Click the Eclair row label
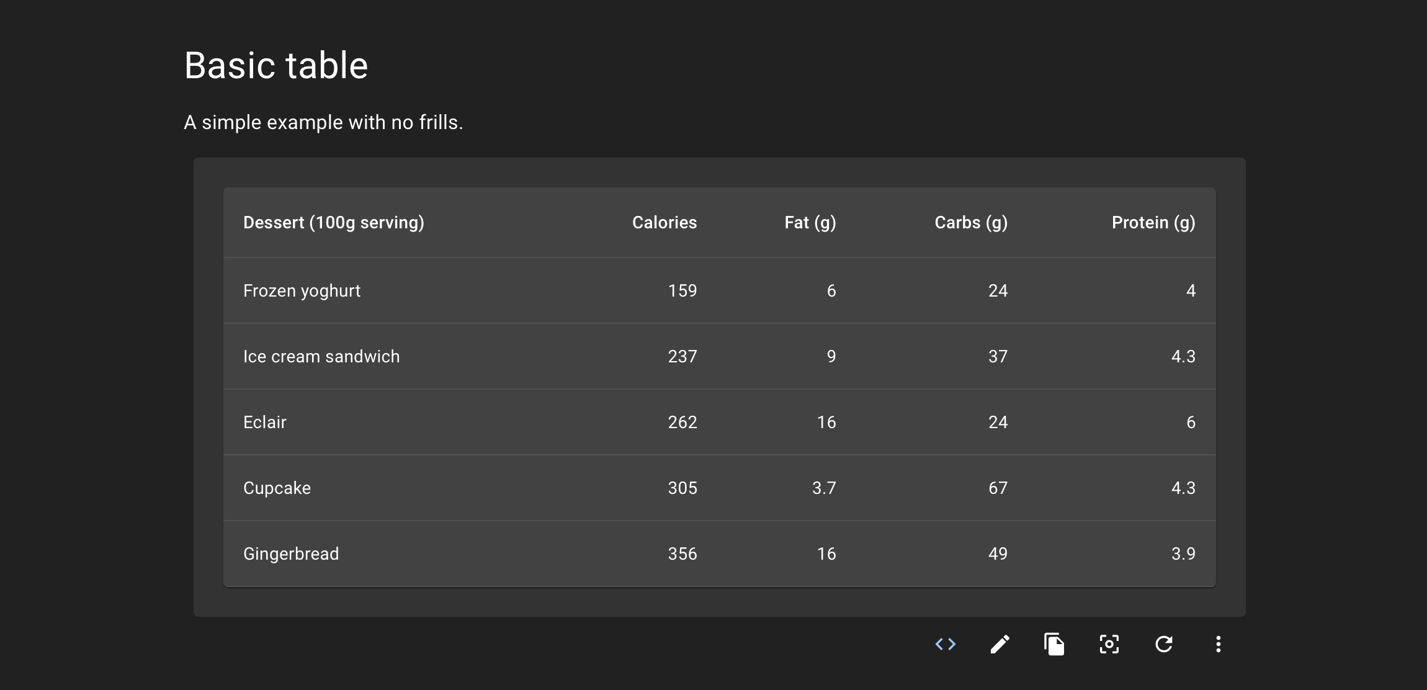The image size is (1427, 690). [265, 423]
